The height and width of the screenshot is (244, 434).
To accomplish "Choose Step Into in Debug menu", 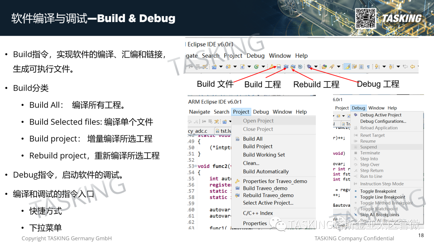I will [368, 159].
